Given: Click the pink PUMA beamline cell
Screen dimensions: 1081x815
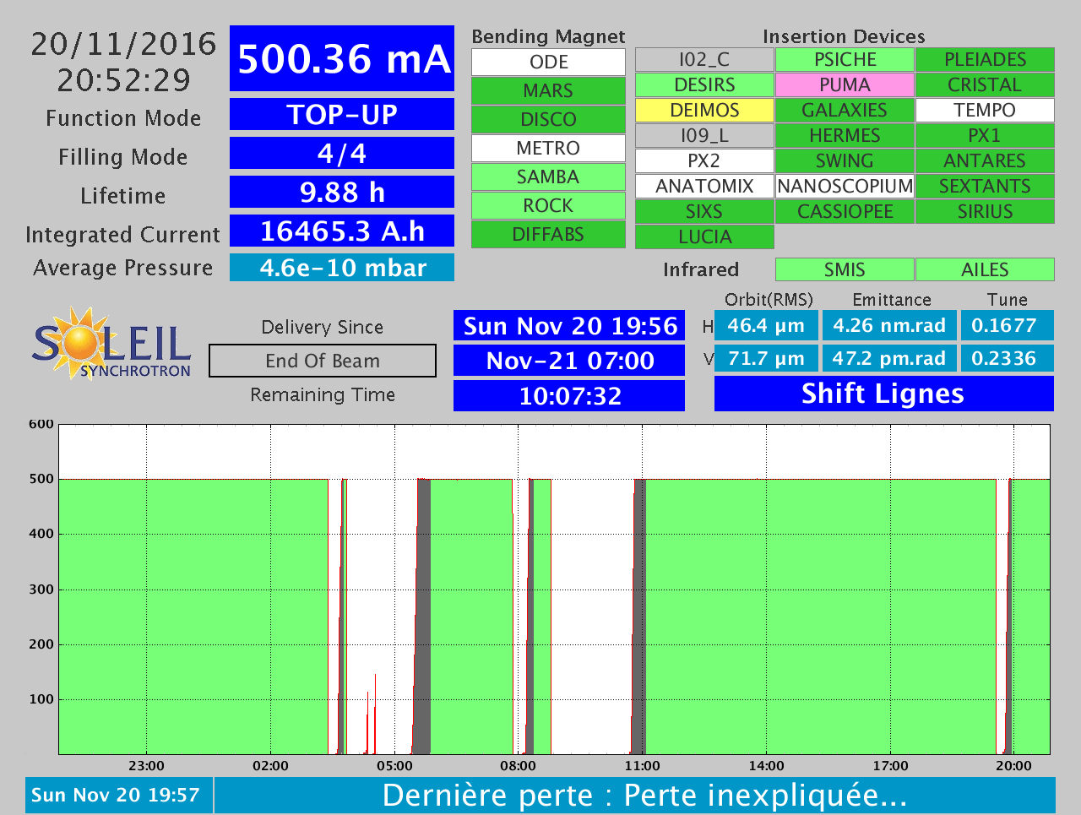Looking at the screenshot, I should point(845,84).
